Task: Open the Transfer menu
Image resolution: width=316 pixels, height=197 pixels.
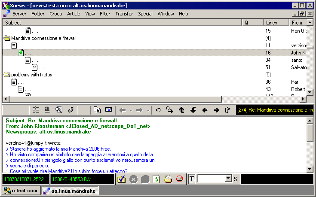Action: 124,14
